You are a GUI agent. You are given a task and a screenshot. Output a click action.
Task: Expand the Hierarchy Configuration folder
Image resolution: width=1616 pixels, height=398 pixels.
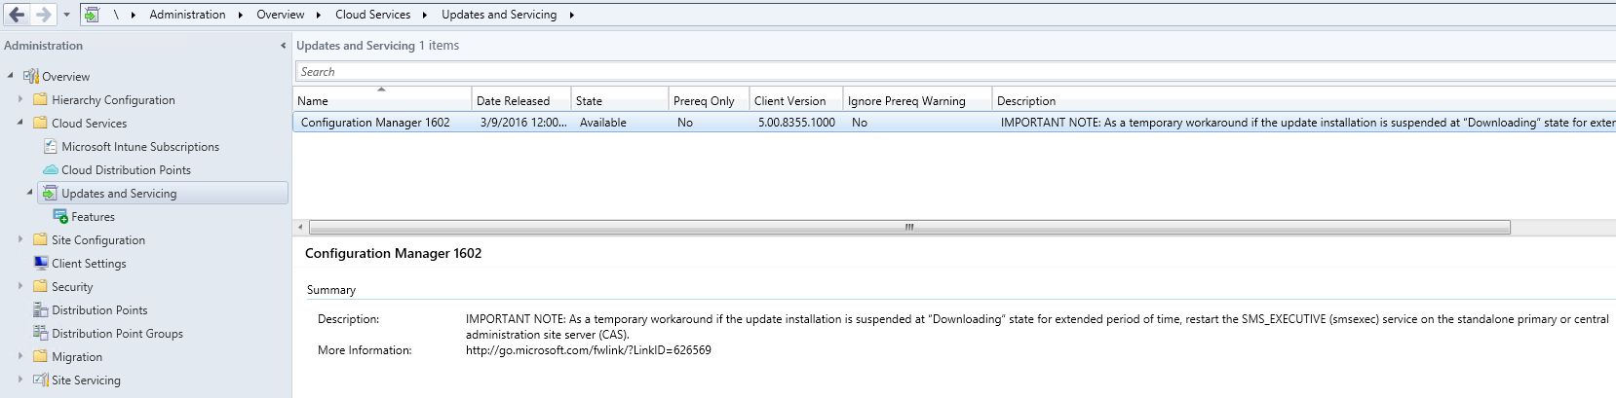tap(20, 99)
